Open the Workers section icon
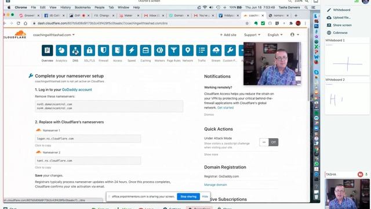371x209 pixels. [x=160, y=51]
